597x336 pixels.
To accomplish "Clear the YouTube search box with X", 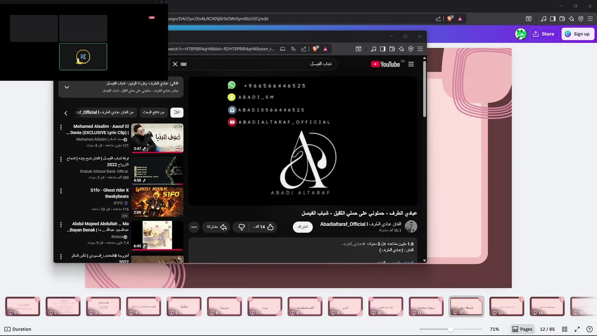I will pos(175,64).
